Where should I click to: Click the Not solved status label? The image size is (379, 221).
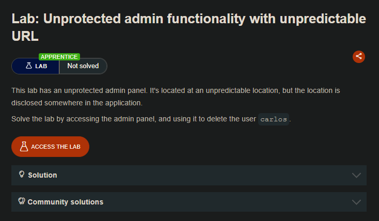(x=83, y=66)
